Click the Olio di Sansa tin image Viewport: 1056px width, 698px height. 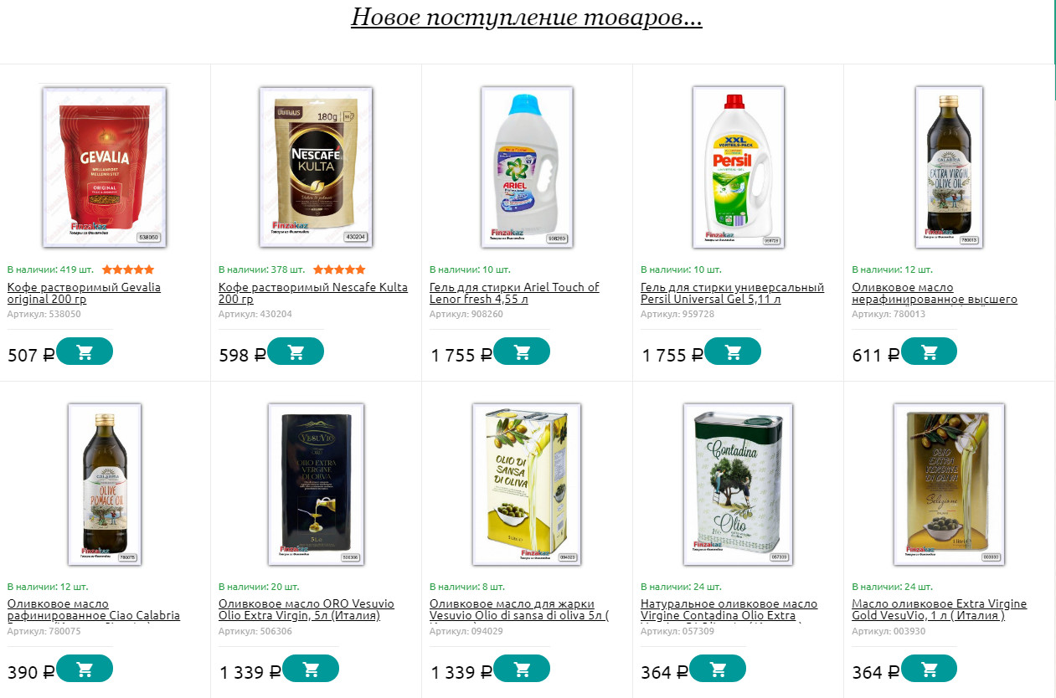click(527, 485)
